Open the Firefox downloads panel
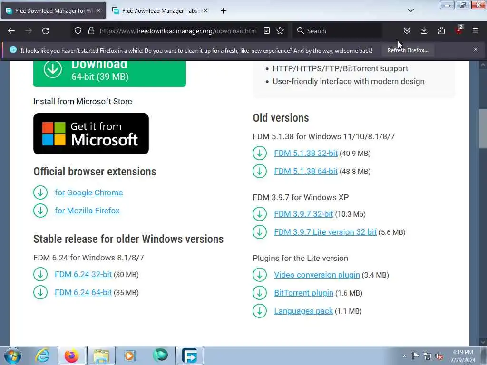Viewport: 487px width, 365px height. click(424, 31)
